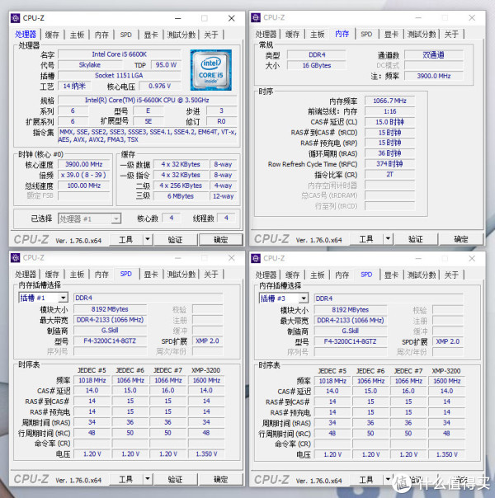Viewport: 495px width, 498px height.
Task: Click CPU-Z title icon in slot #3 SPD window
Action: tap(256, 258)
